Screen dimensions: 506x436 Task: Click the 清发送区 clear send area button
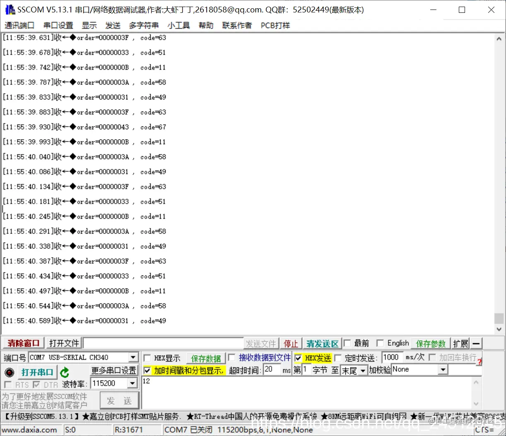[x=322, y=344]
